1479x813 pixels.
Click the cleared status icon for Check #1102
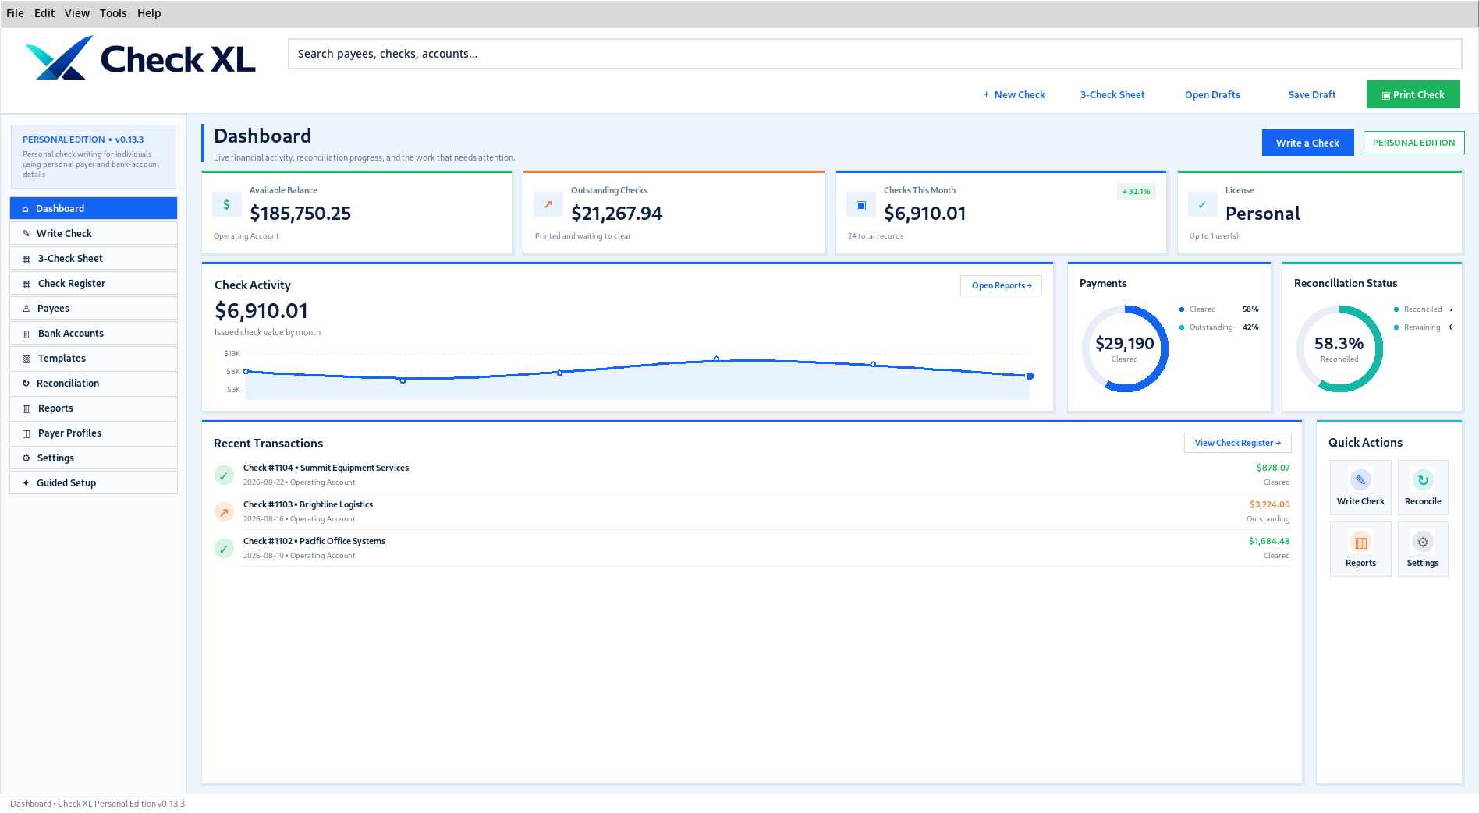[x=224, y=549]
